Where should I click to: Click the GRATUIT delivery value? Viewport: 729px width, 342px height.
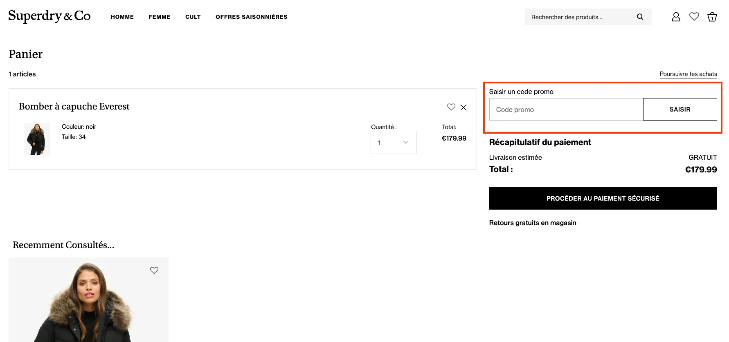(702, 157)
